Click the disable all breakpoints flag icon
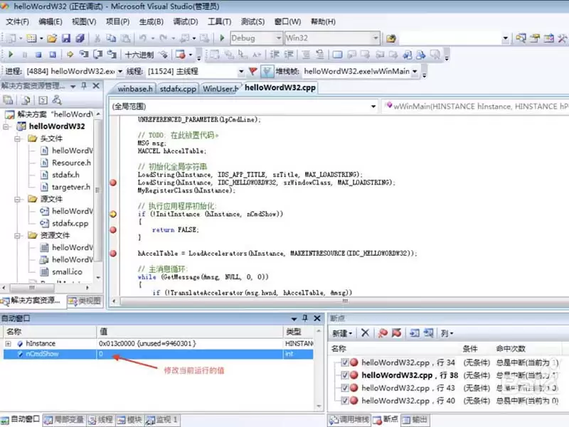569x427 pixels. (398, 334)
